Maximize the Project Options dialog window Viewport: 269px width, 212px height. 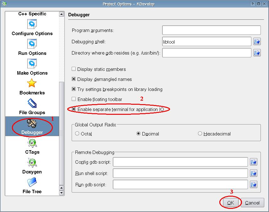pos(259,4)
